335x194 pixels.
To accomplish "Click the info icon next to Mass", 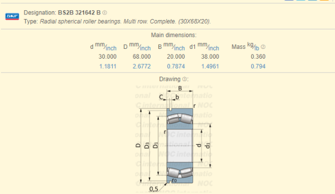I will (263, 47).
